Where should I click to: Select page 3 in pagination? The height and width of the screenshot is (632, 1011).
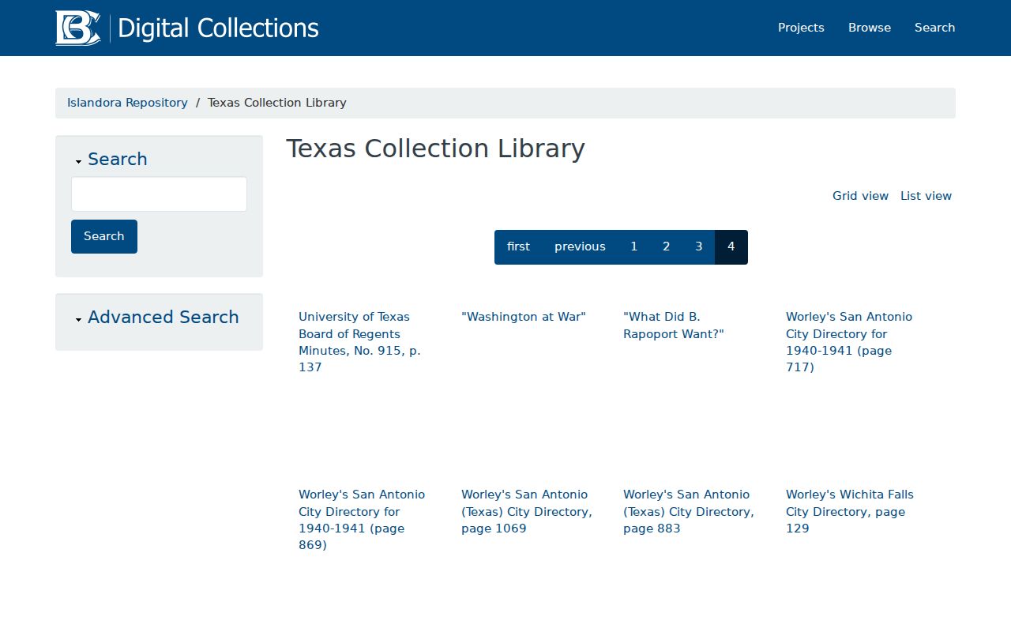[698, 247]
